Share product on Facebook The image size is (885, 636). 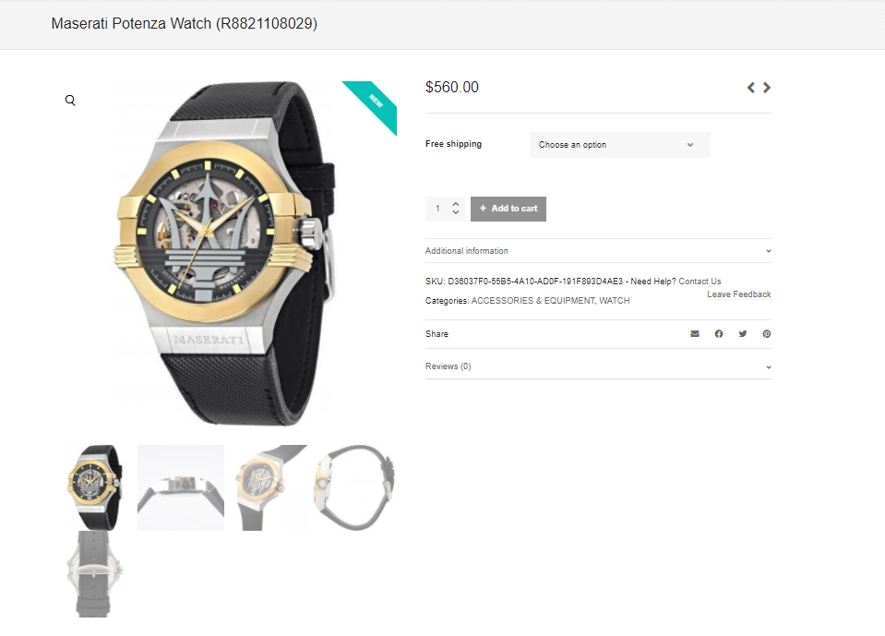719,333
